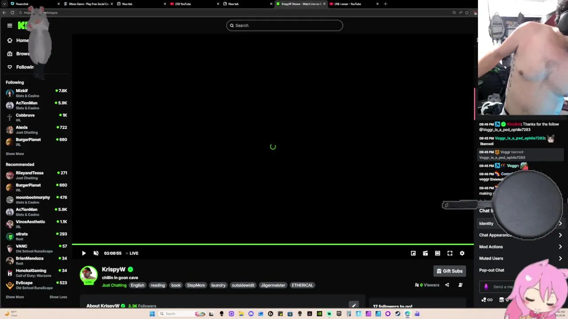Open RileyandTessa recommended channel
The height and width of the screenshot is (319, 568).
pyautogui.click(x=36, y=175)
